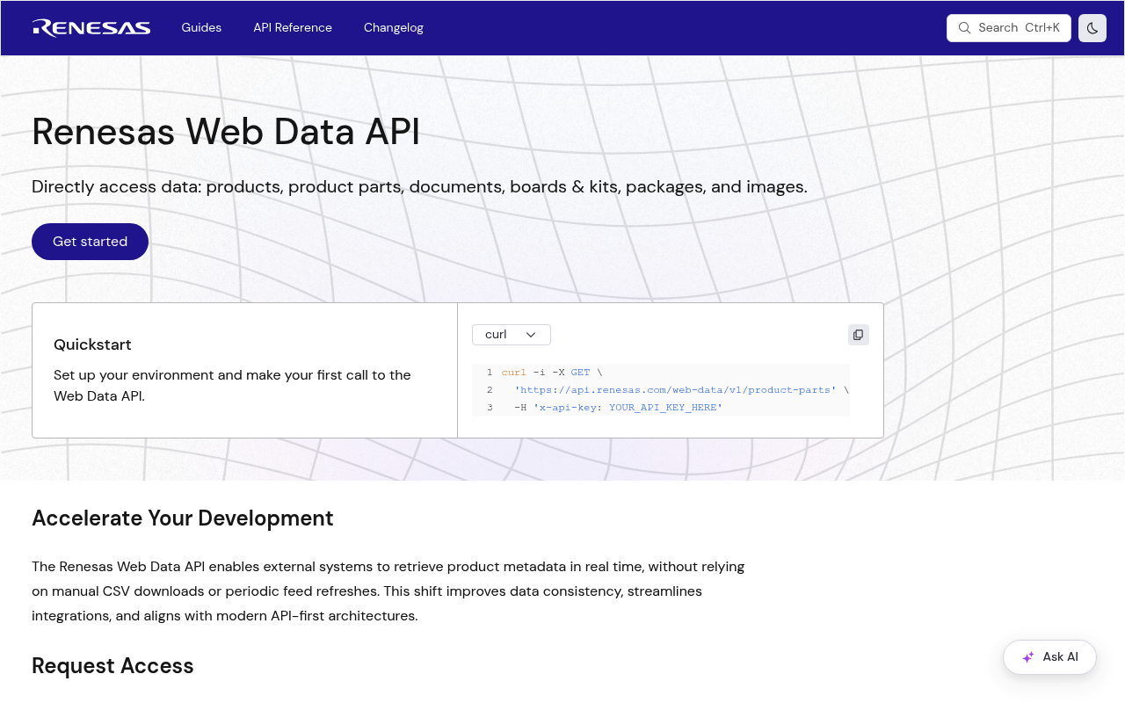
Task: Go to the Changelog
Action: (394, 28)
